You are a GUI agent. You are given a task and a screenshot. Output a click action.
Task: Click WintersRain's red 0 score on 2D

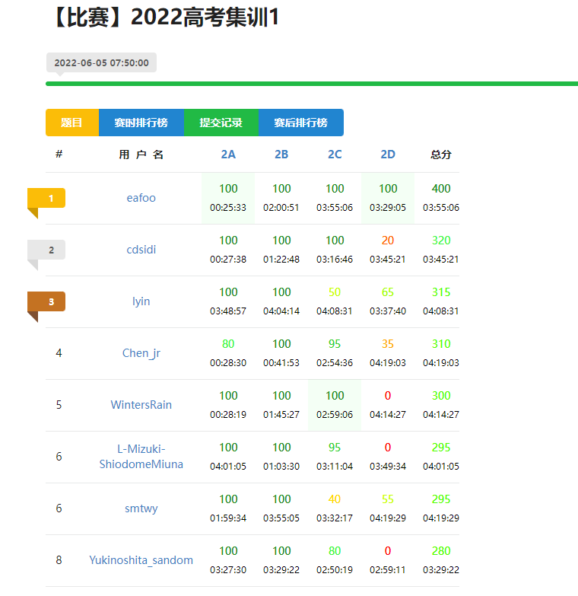388,395
